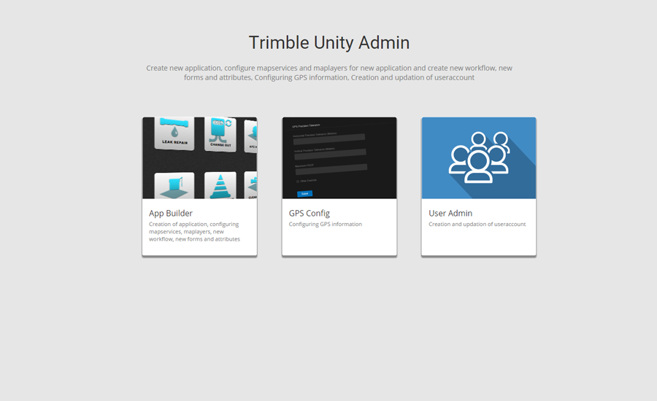Click App Builder description starting 'Creation of application'
Image resolution: width=657 pixels, height=401 pixels.
pos(194,231)
